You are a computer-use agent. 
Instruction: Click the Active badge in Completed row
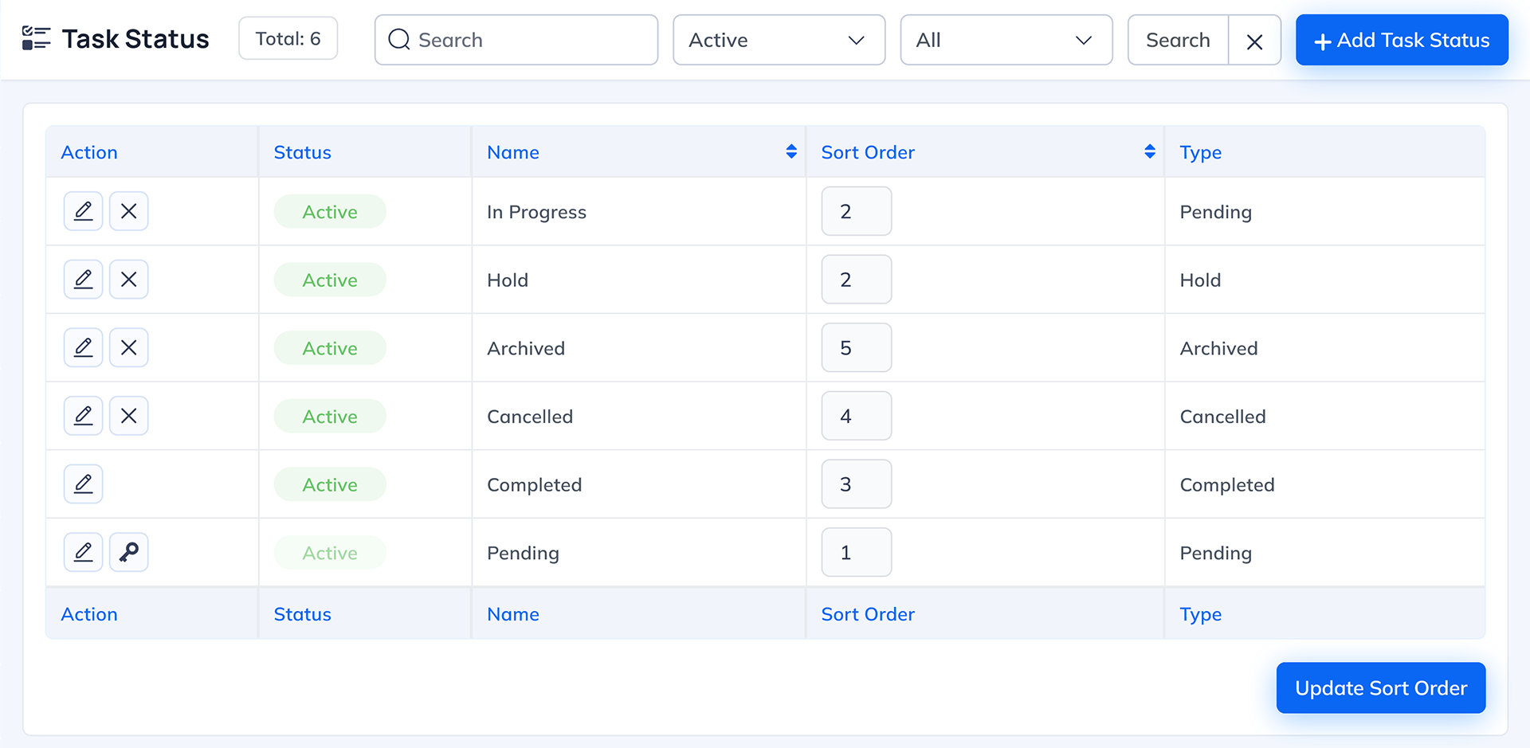330,484
